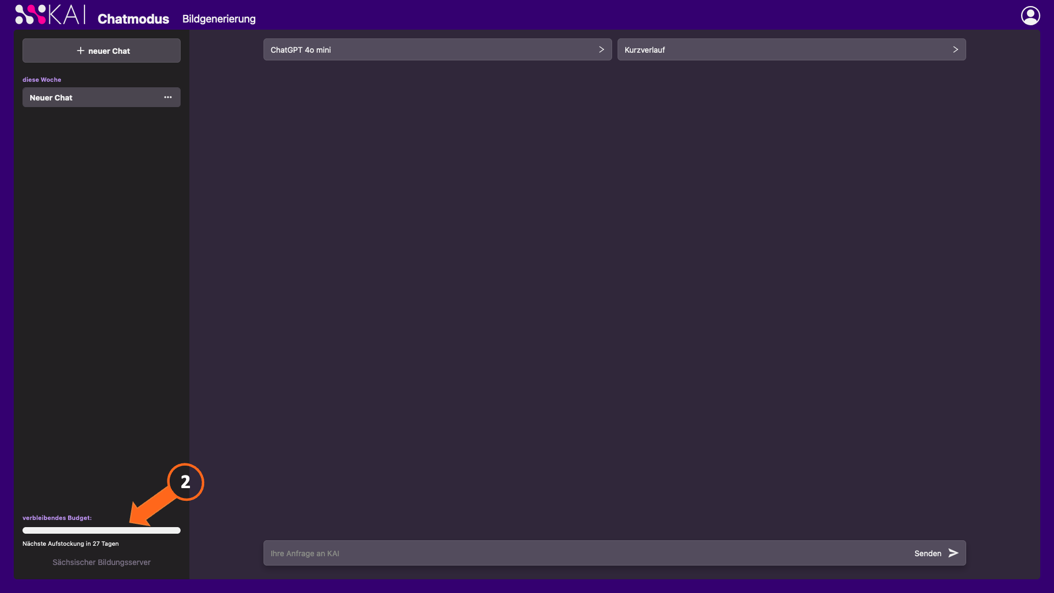The height and width of the screenshot is (593, 1054).
Task: Click the Senden label
Action: pyautogui.click(x=928, y=553)
